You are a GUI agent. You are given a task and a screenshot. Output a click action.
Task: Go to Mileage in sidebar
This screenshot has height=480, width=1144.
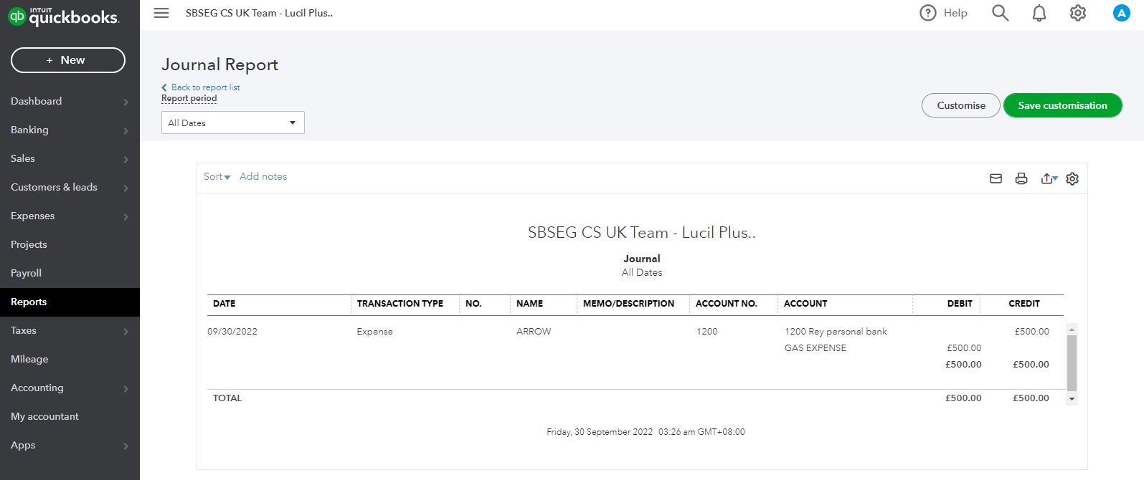pyautogui.click(x=29, y=359)
